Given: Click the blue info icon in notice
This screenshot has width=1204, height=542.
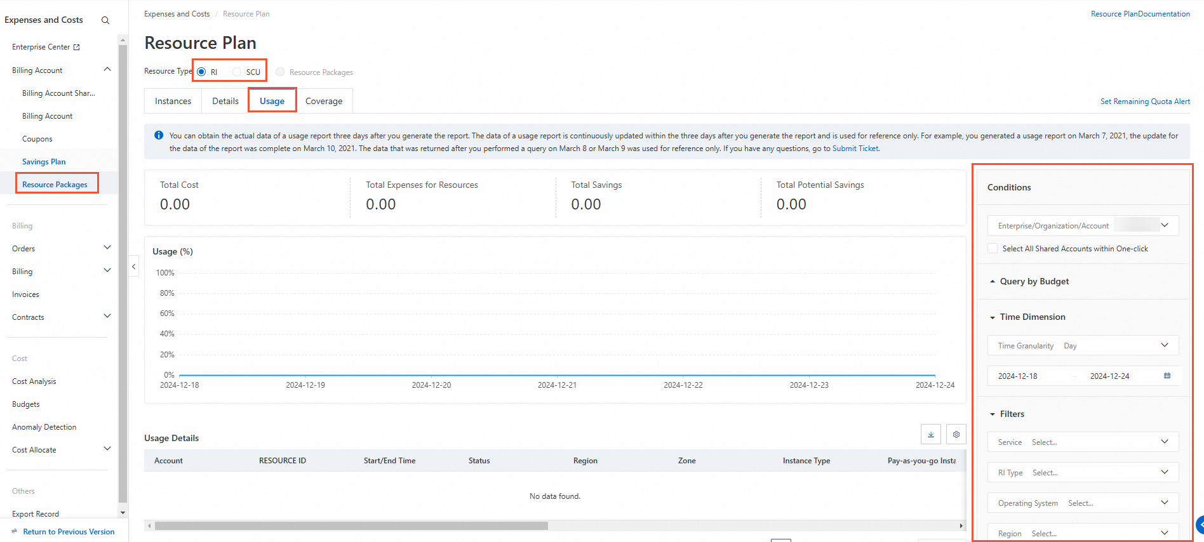Looking at the screenshot, I should (159, 135).
